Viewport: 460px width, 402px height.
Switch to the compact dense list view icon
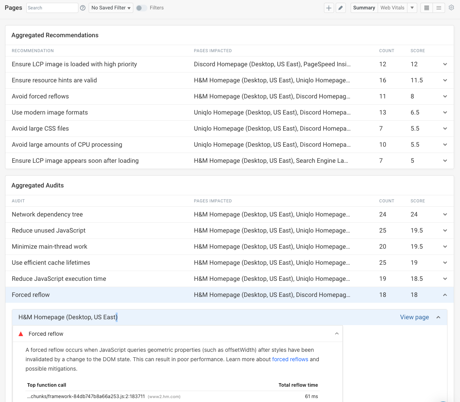[x=427, y=8]
